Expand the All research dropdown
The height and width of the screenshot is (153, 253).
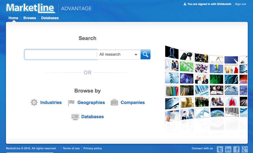118,54
